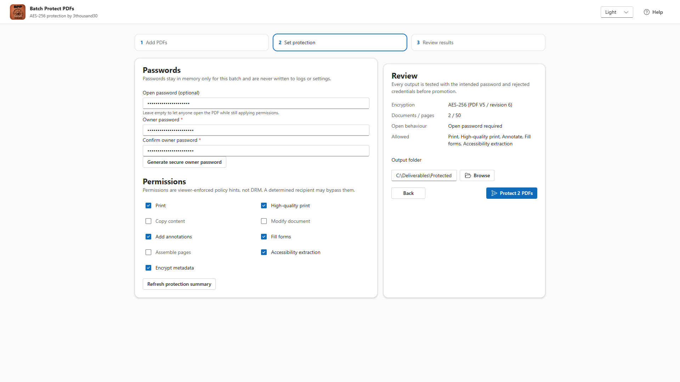Click the Output folder label
The height and width of the screenshot is (382, 680).
click(x=406, y=160)
